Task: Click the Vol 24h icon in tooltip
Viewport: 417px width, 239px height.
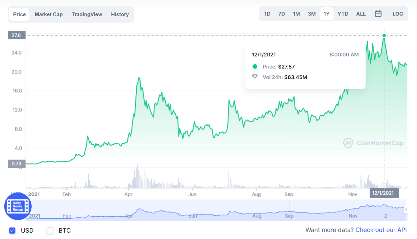Action: point(255,77)
